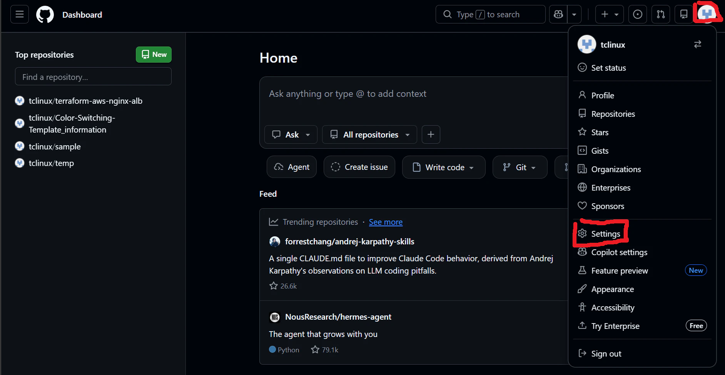Open the tclinux/temp repository

click(51, 163)
